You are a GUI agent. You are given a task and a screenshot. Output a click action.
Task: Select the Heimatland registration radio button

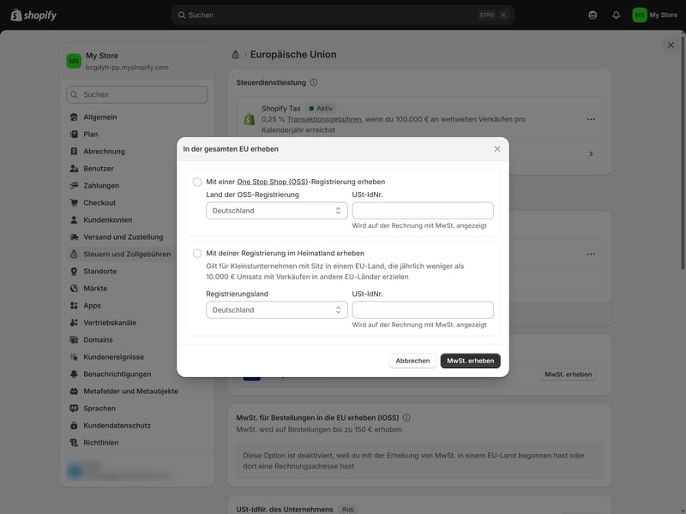[x=197, y=254]
